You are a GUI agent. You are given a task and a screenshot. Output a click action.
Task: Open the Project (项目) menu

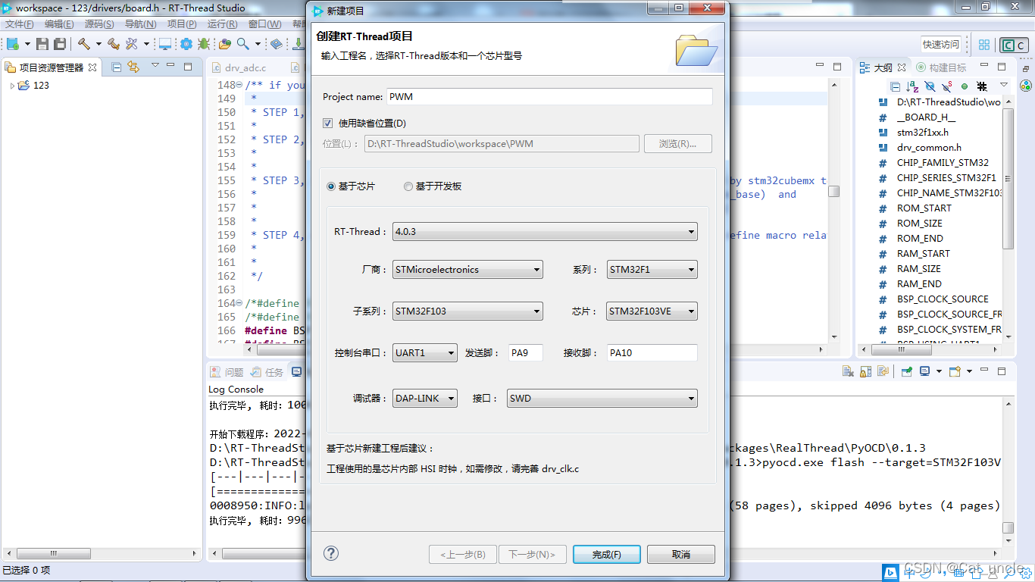point(181,24)
